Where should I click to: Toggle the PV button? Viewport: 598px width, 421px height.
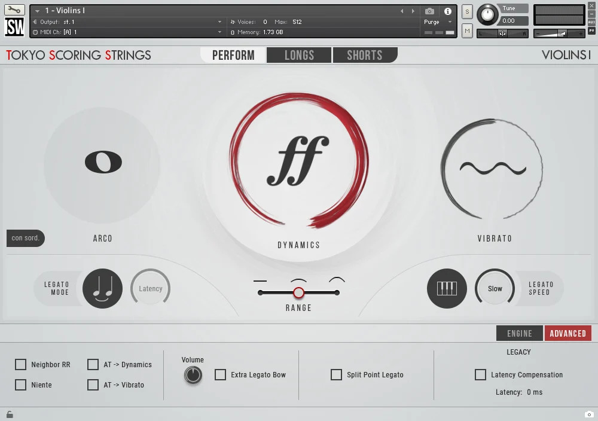[x=591, y=30]
